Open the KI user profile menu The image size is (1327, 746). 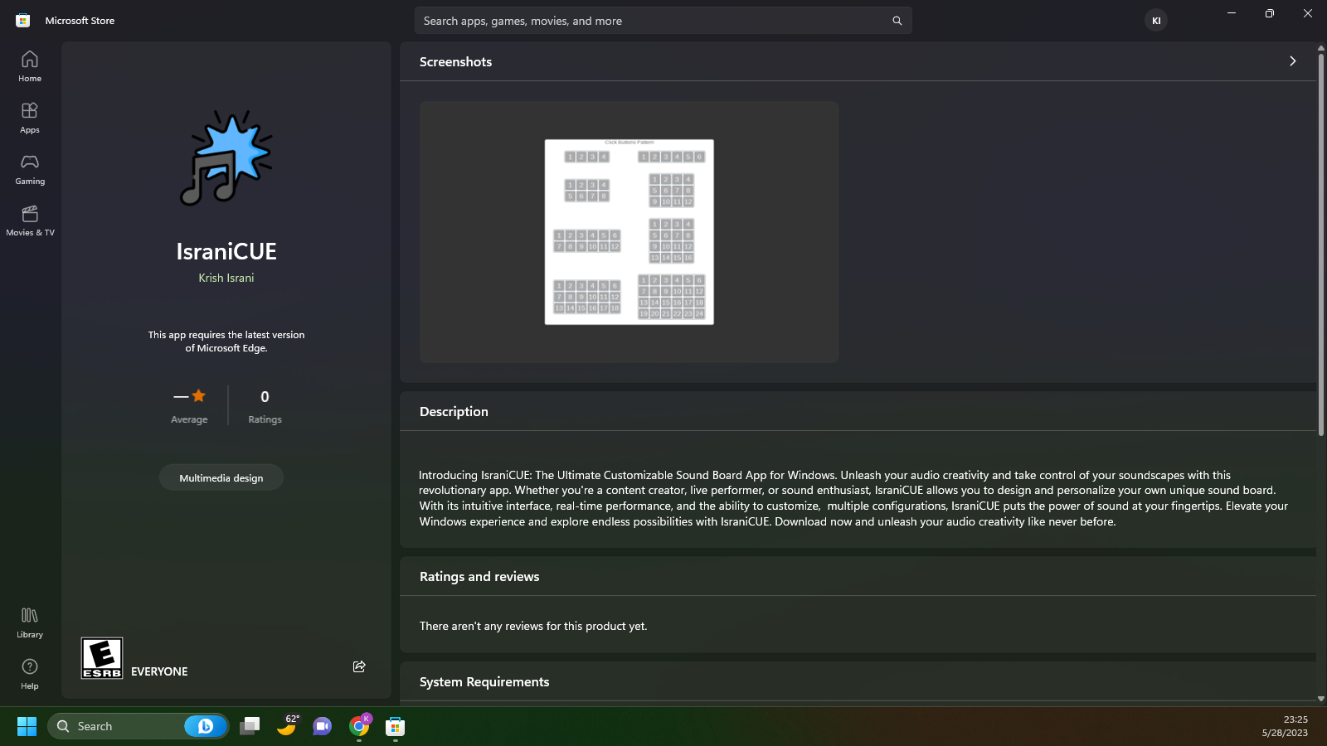point(1156,21)
